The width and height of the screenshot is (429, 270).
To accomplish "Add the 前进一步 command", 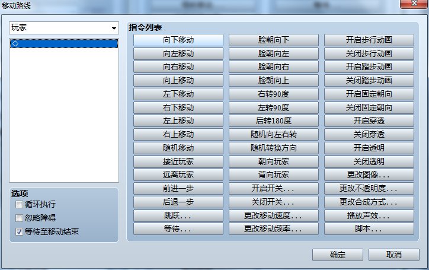I will (178, 188).
